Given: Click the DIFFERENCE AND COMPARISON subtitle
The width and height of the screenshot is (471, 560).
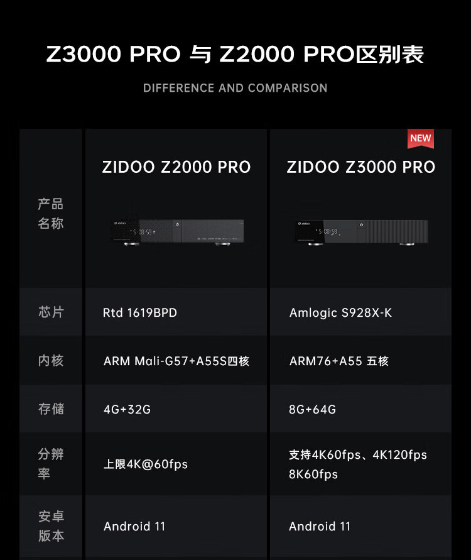Looking at the screenshot, I should coord(235,88).
